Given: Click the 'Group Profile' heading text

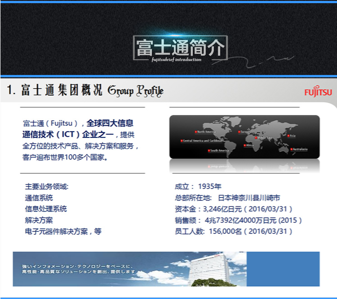Looking at the screenshot, I should click(136, 91).
